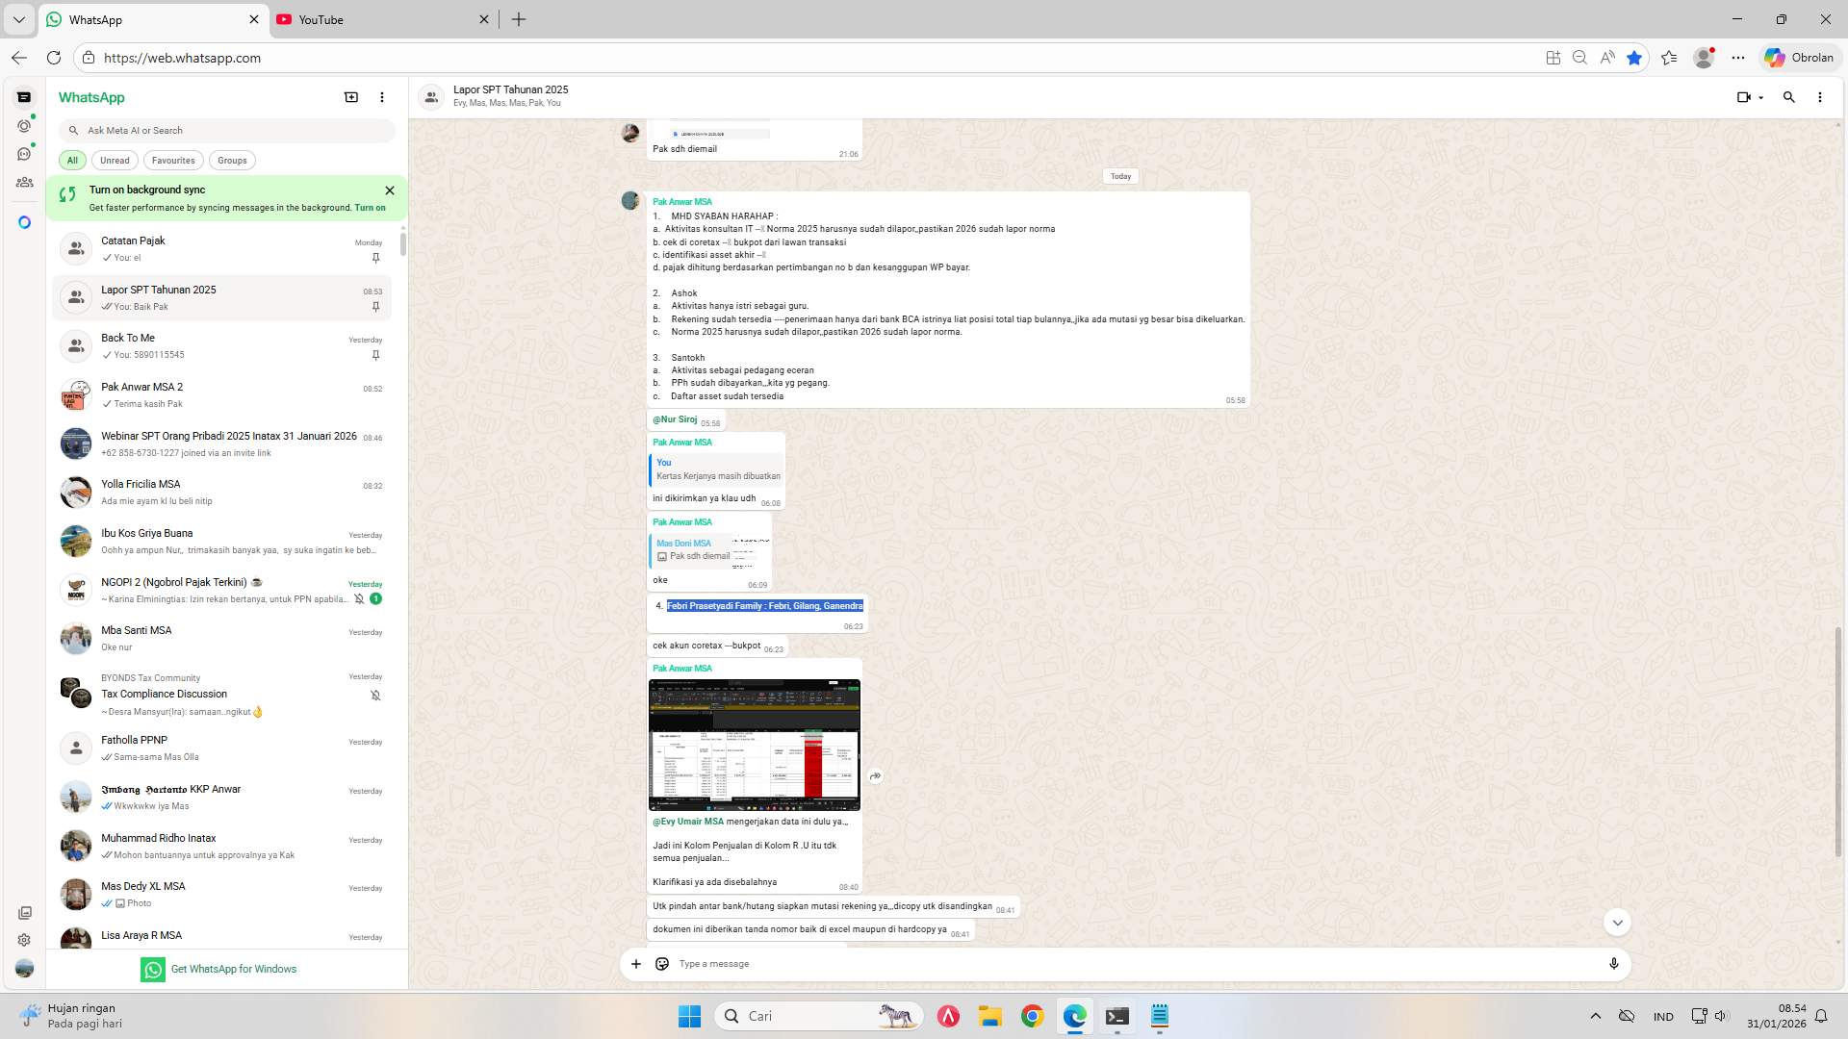Image resolution: width=1848 pixels, height=1039 pixels.
Task: Open the emoji picker in message bar
Action: click(x=662, y=963)
